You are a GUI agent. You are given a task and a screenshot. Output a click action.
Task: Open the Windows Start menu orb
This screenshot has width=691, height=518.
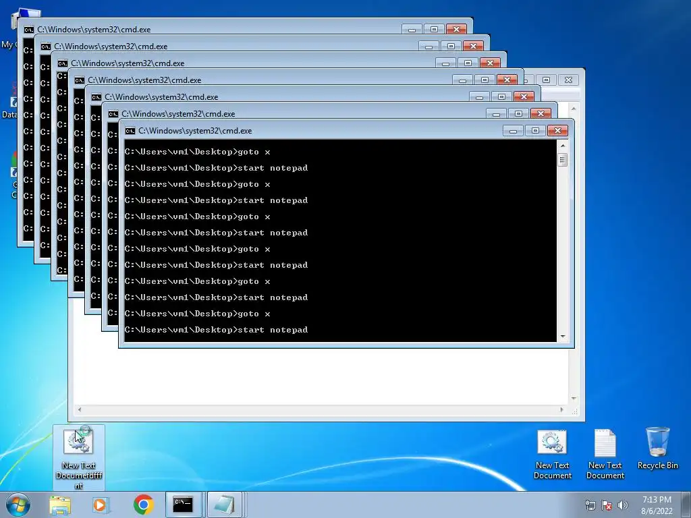(x=18, y=505)
